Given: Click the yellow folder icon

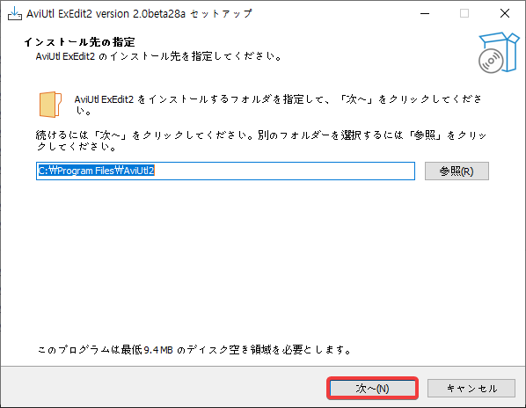Looking at the screenshot, I should pyautogui.click(x=50, y=105).
